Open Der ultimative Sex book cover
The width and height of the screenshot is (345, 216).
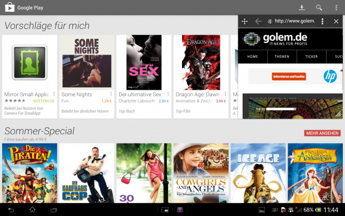(x=144, y=62)
